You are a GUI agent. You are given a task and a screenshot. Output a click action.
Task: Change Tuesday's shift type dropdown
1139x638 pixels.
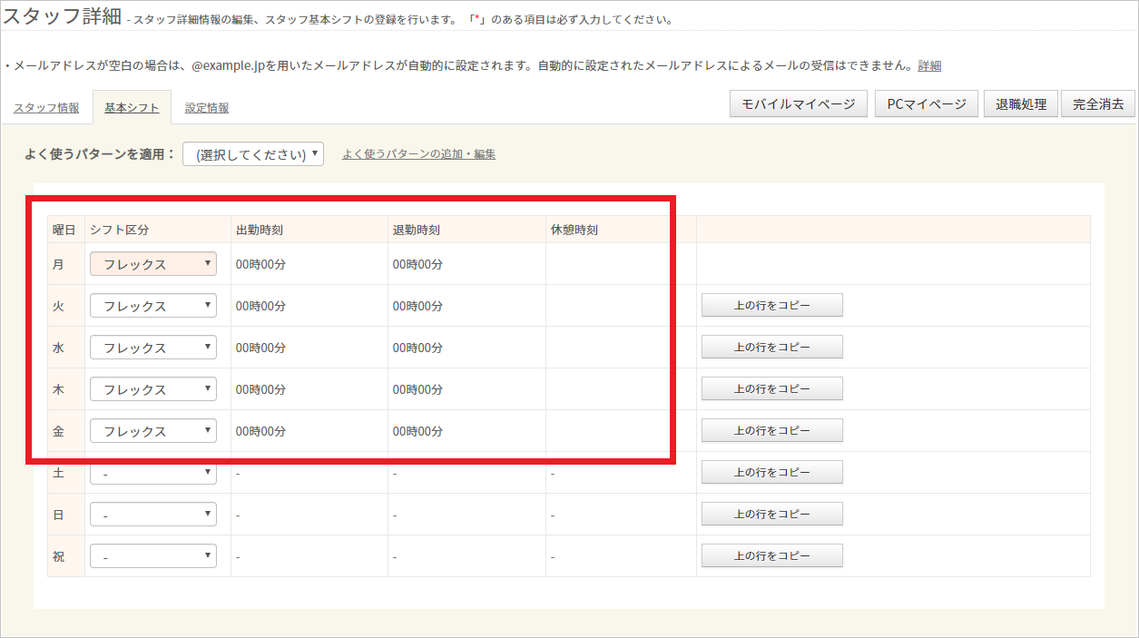click(x=153, y=306)
